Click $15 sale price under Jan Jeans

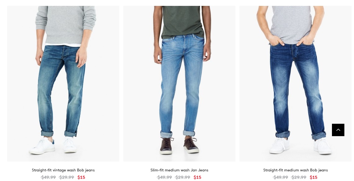pos(197,177)
